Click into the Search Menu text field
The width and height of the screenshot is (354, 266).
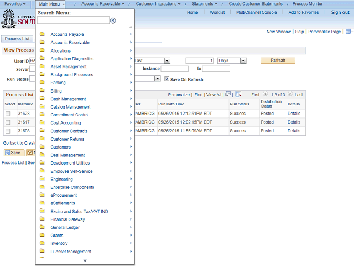pos(72,20)
